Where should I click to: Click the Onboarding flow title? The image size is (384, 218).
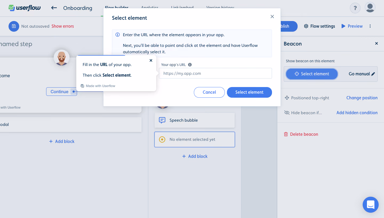[78, 8]
